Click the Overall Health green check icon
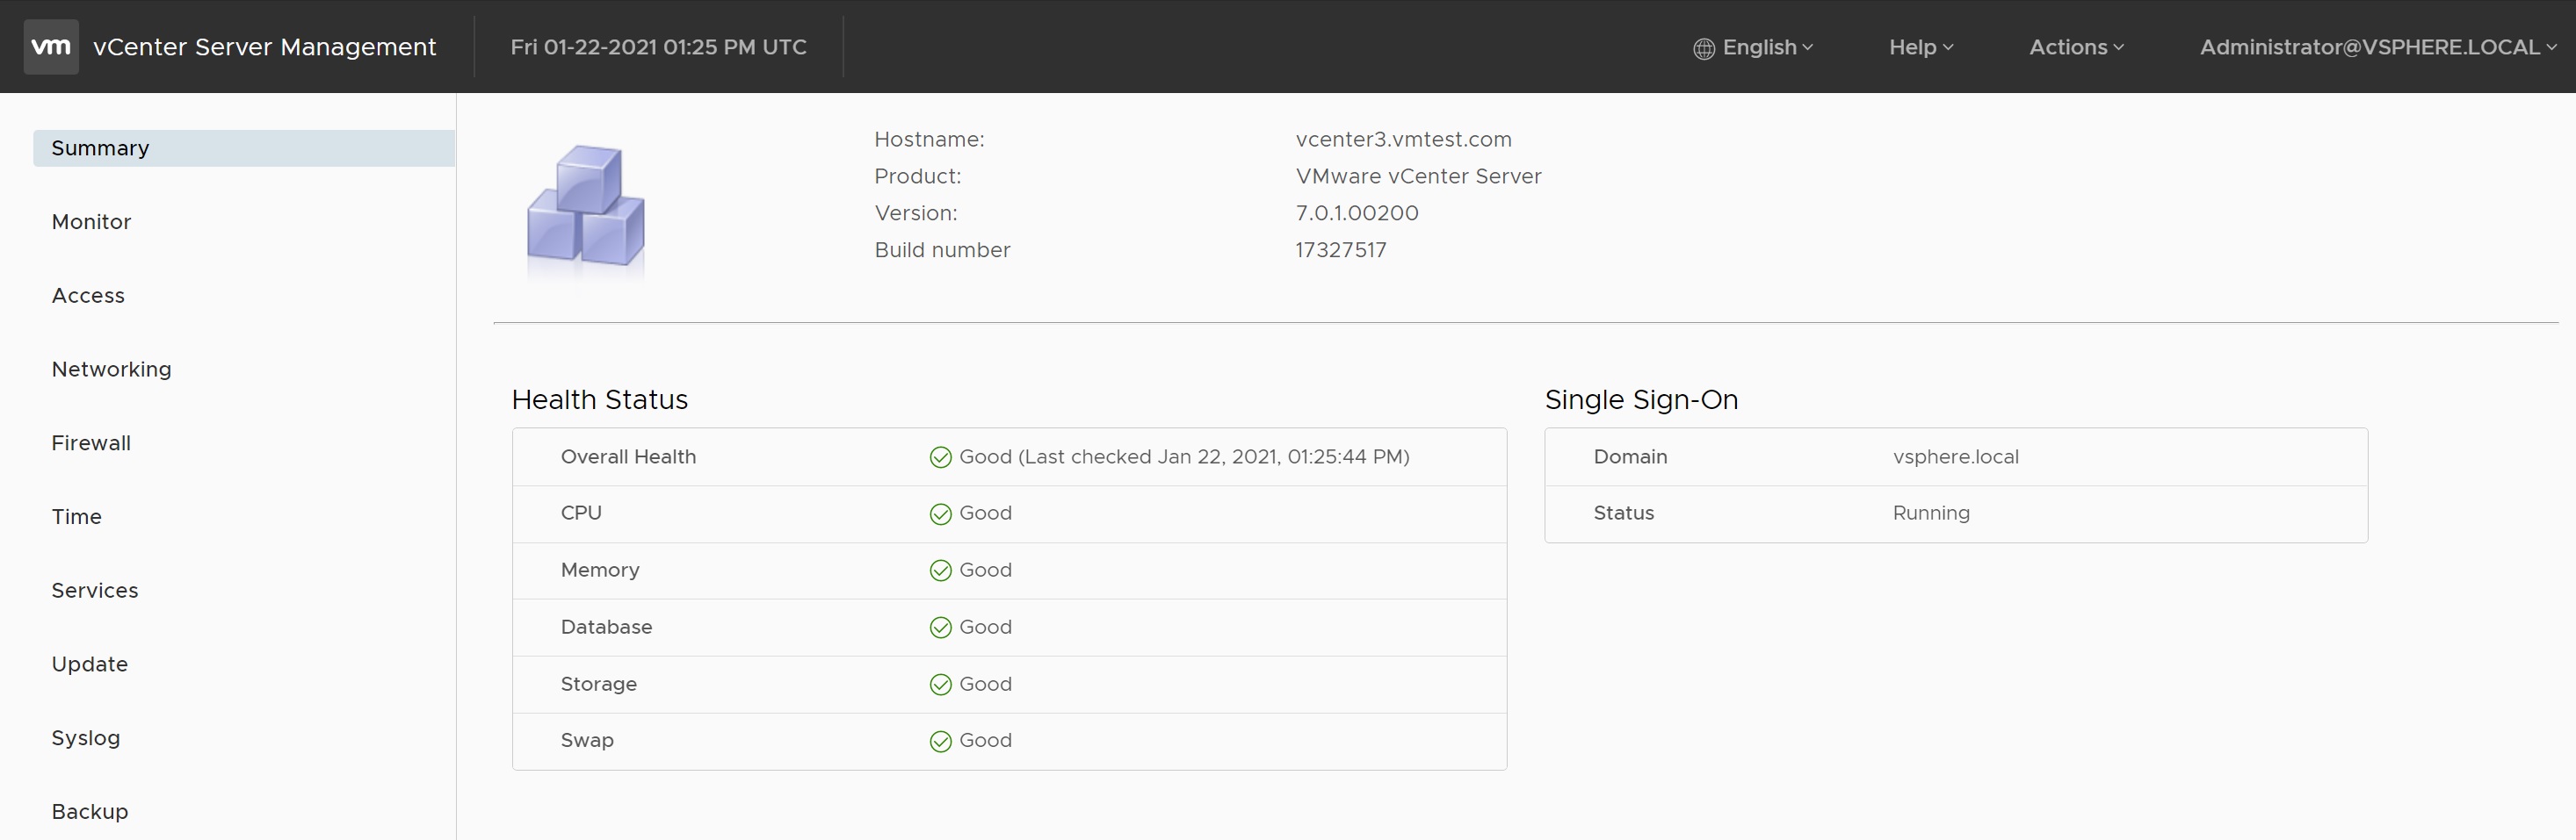The width and height of the screenshot is (2576, 840). click(x=940, y=457)
